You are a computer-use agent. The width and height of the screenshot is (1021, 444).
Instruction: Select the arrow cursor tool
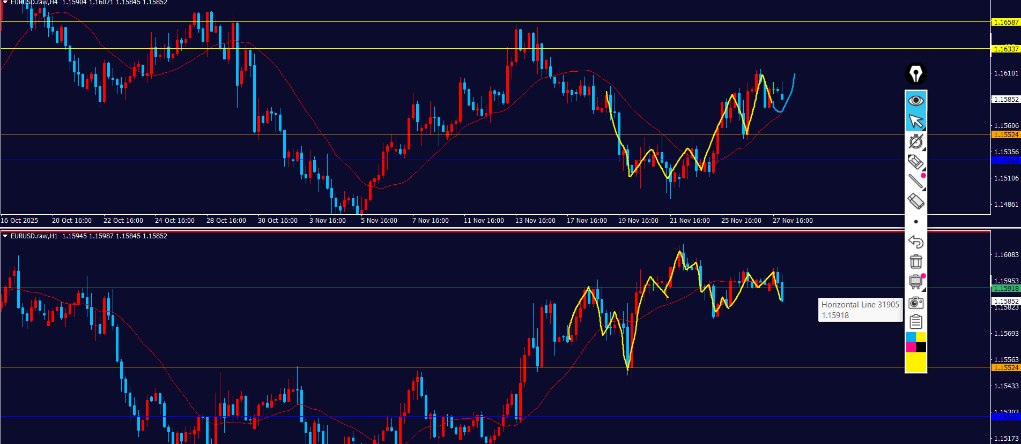click(x=916, y=122)
